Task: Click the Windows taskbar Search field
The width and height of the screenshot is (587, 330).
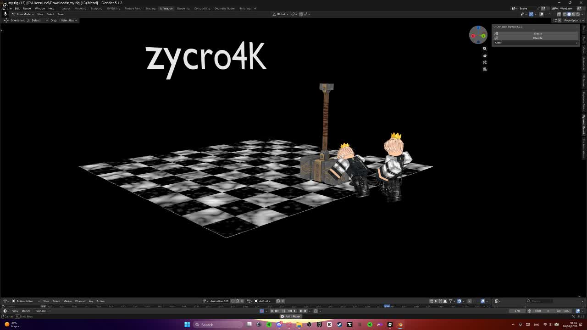Action: pos(217,324)
